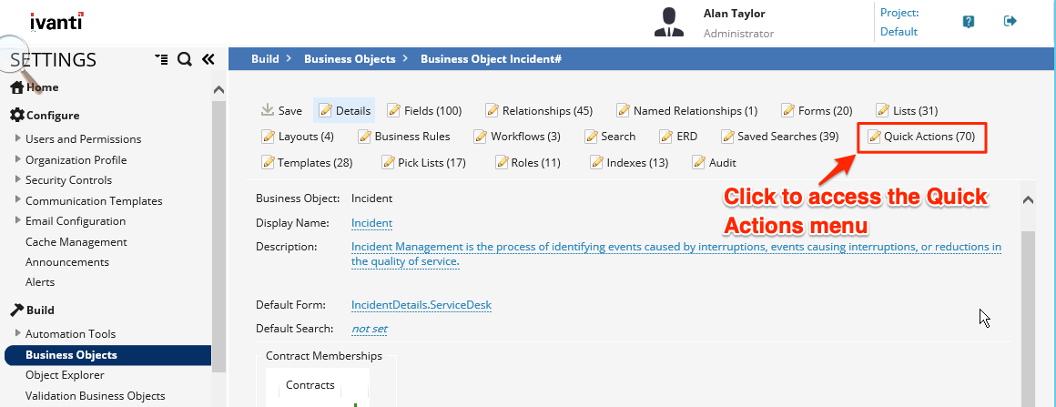This screenshot has height=407, width=1056.
Task: Open the Templates (28) tab
Action: (x=307, y=163)
